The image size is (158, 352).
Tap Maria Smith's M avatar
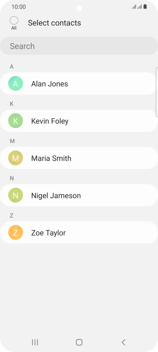tap(16, 158)
